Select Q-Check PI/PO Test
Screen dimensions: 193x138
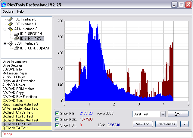[26, 124]
